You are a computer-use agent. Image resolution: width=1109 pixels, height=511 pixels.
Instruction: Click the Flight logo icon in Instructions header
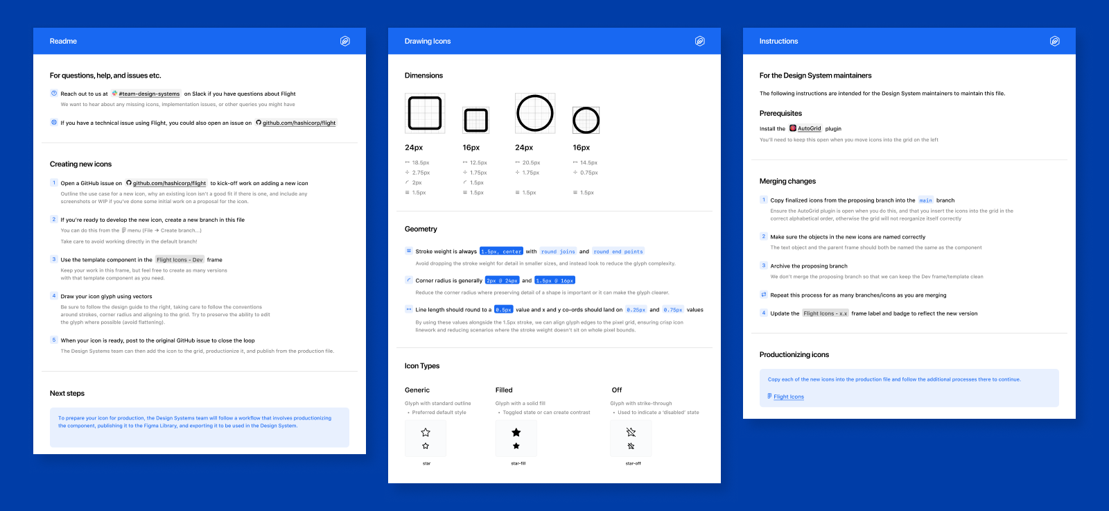(1054, 41)
